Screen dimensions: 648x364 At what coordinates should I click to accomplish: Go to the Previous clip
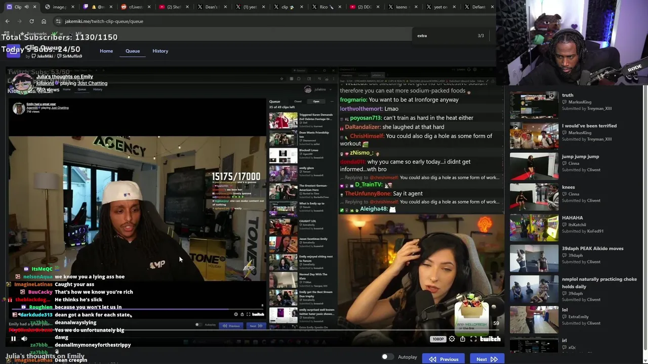point(443,359)
